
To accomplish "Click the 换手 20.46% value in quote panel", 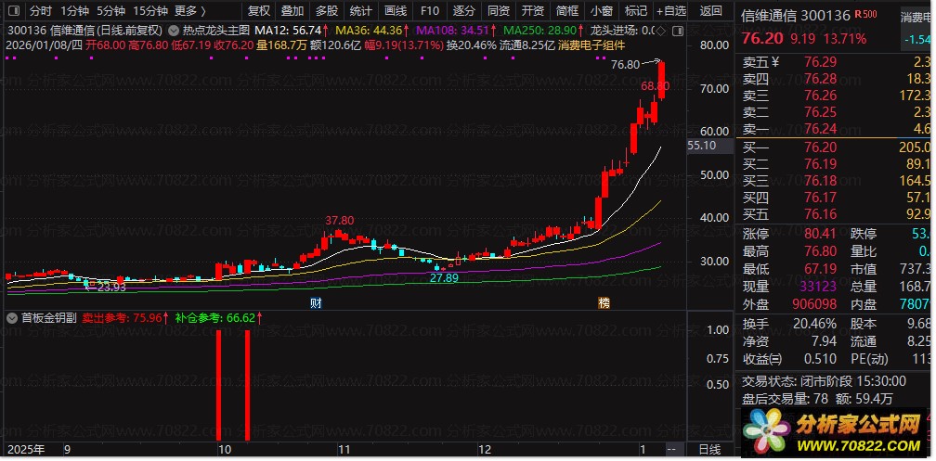I will point(815,324).
